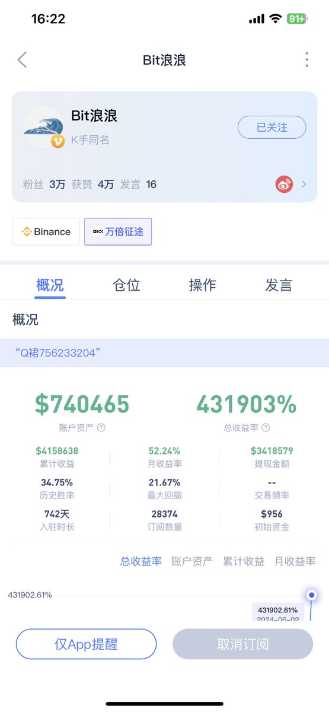This screenshot has width=329, height=712.
Task: Tap the help icon beside 账户资产
Action: [x=101, y=427]
